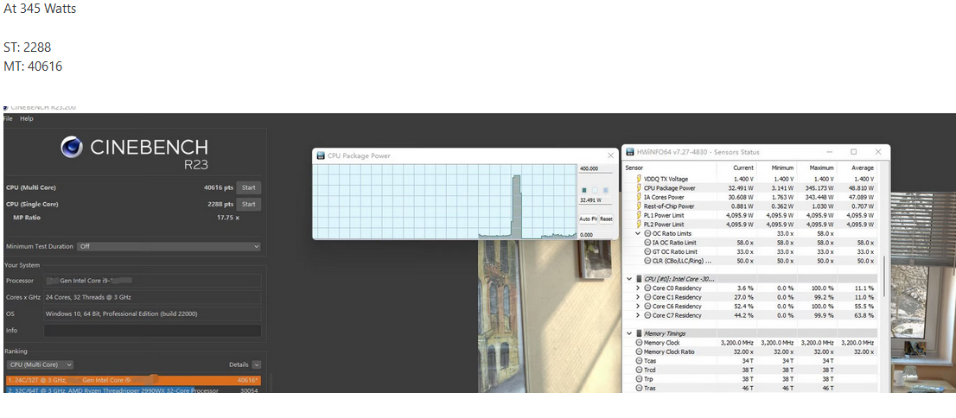Click the Memory Timings chip icon
The width and height of the screenshot is (956, 418).
(639, 333)
